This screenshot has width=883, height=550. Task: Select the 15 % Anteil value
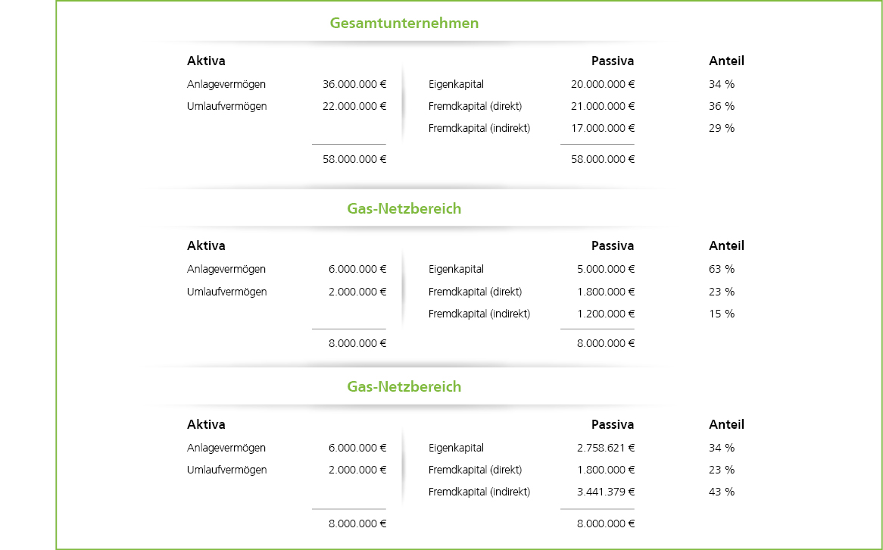coord(722,314)
